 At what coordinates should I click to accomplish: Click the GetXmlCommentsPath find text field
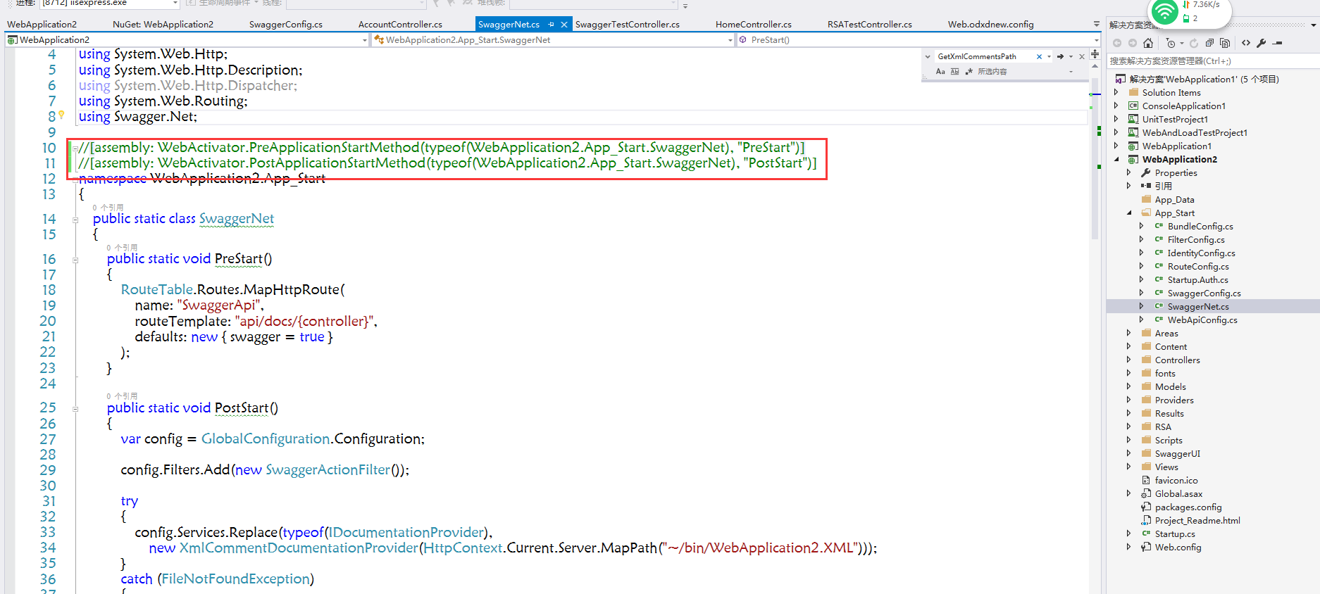click(984, 56)
